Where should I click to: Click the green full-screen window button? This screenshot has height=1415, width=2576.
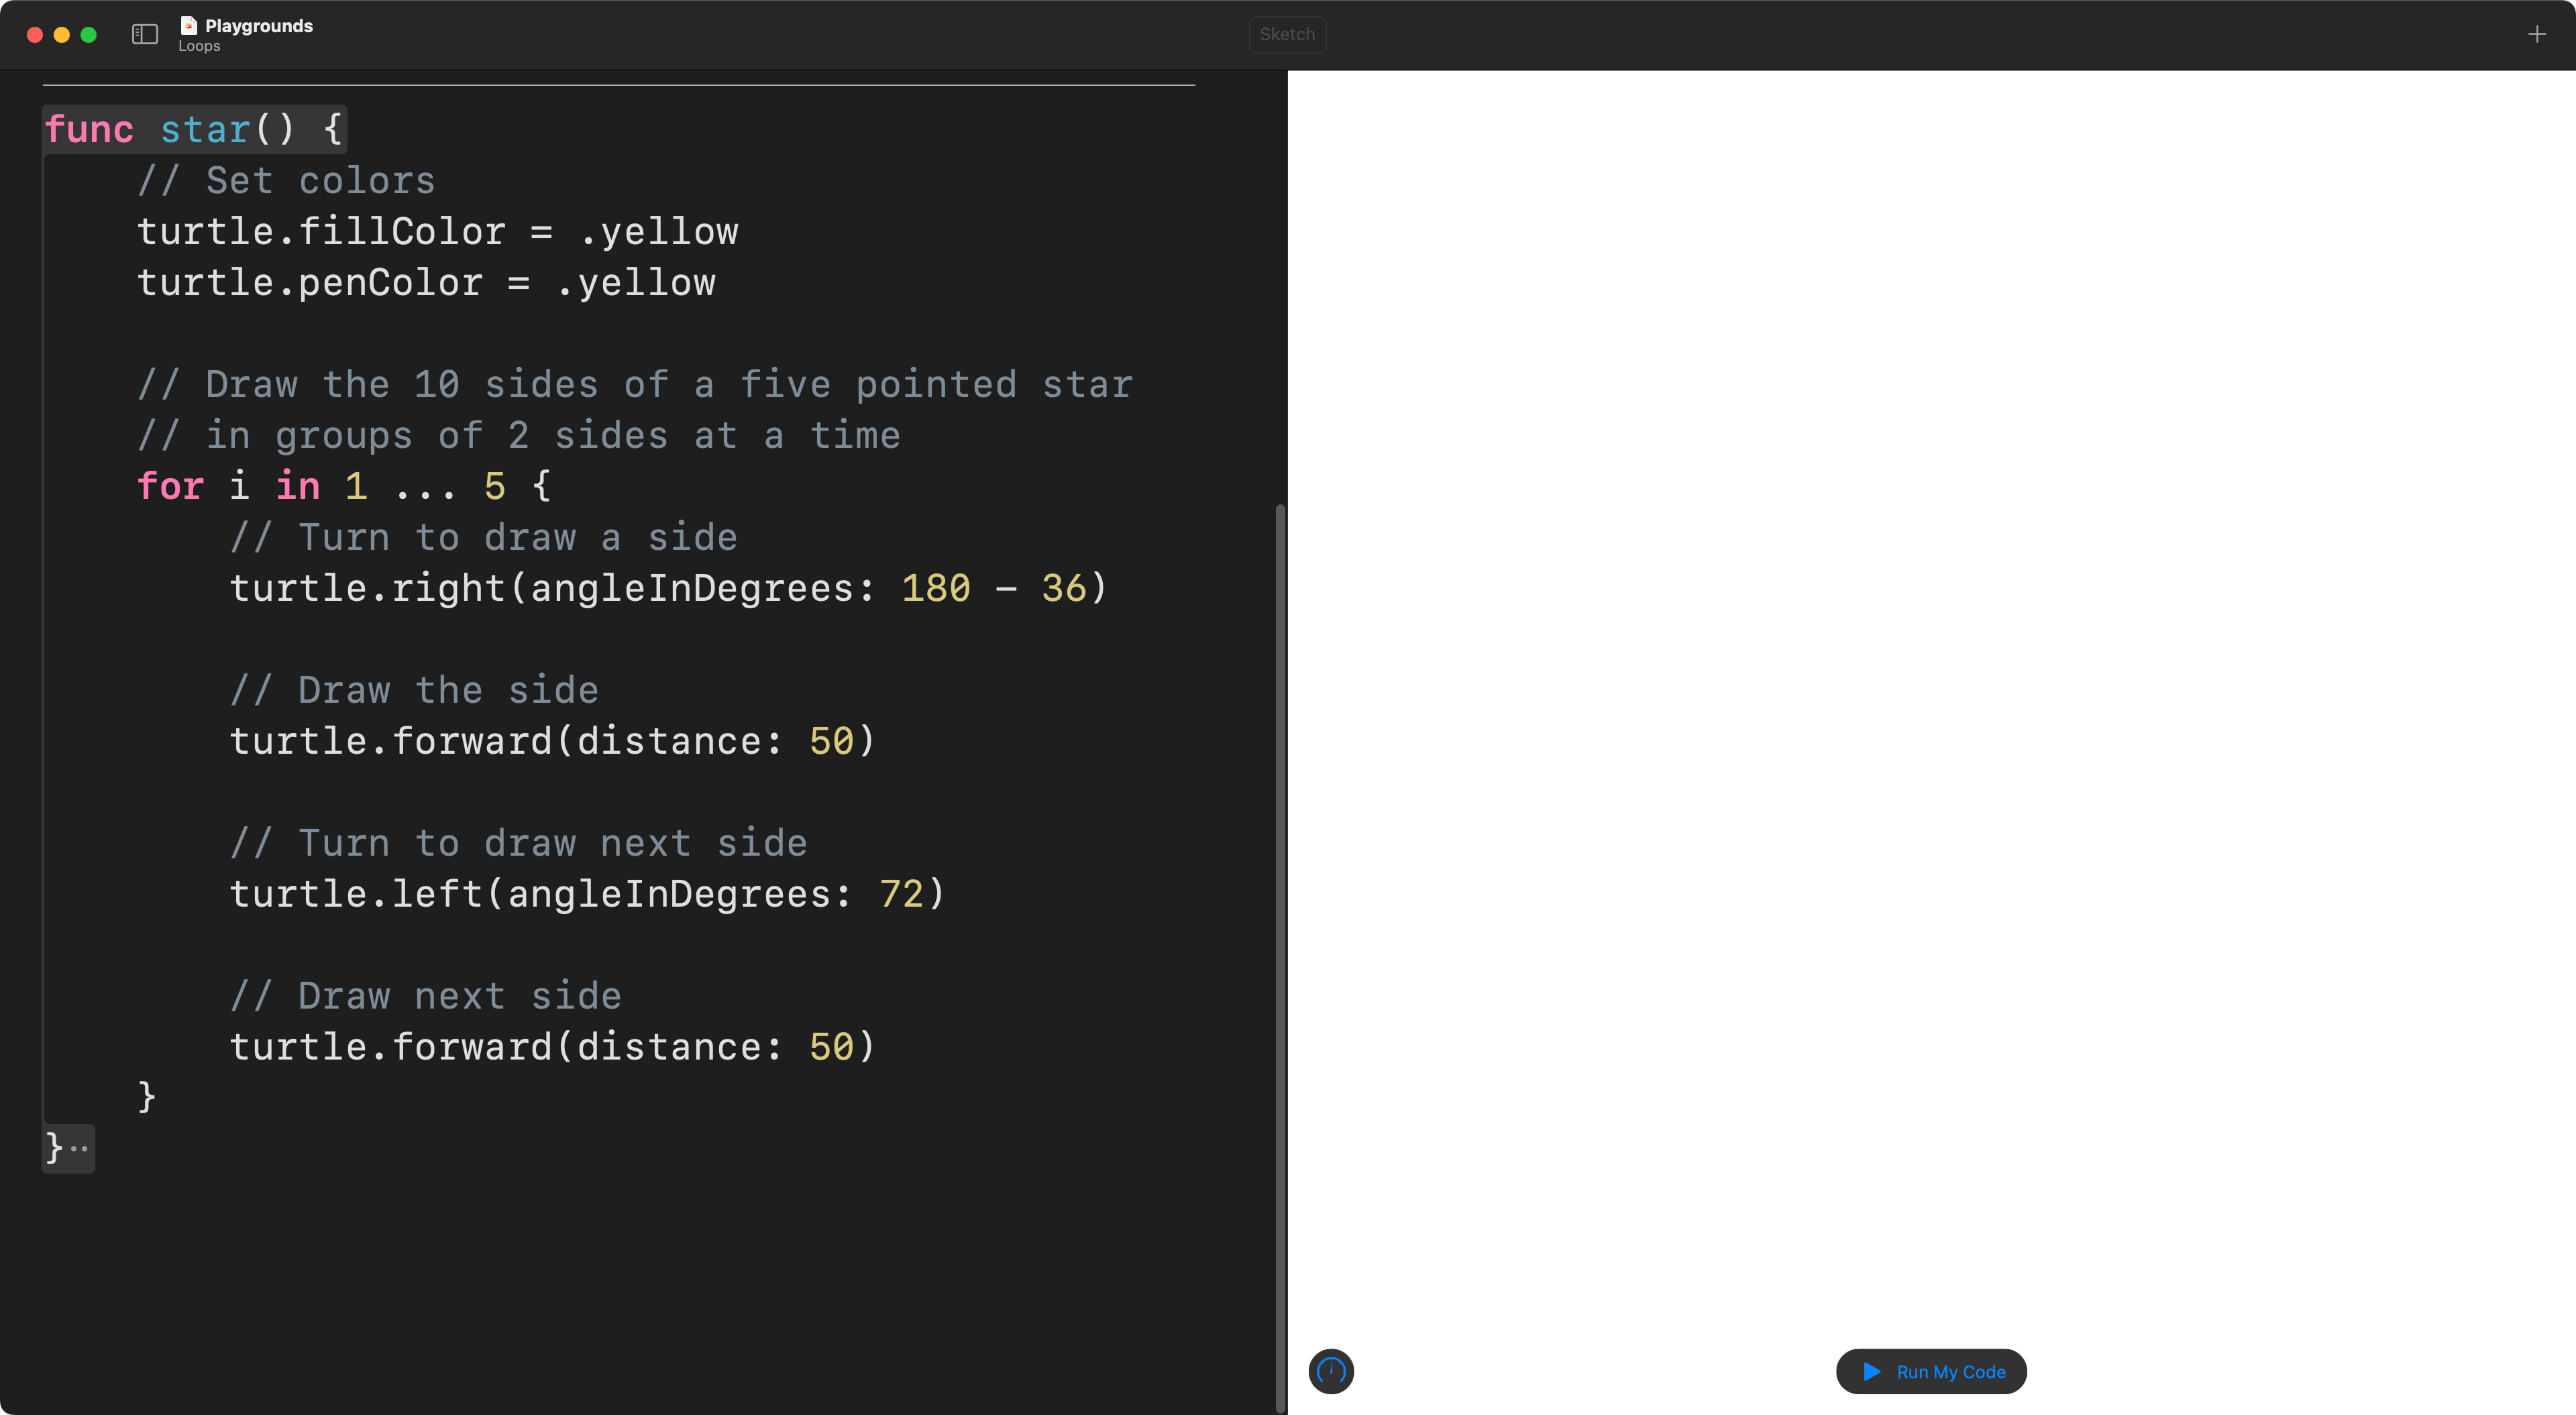point(88,35)
